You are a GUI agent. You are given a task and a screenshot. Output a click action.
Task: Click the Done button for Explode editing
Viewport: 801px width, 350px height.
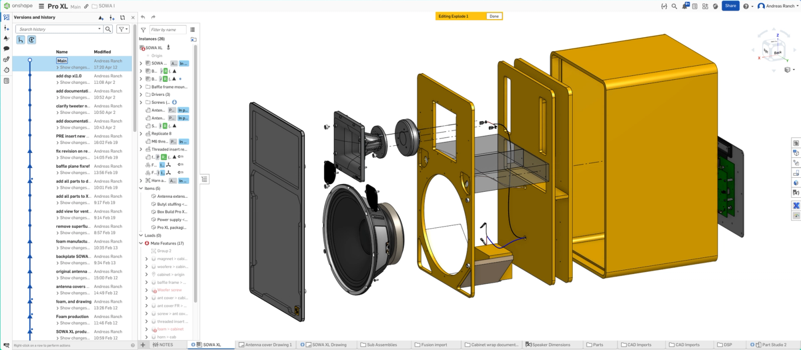point(494,16)
